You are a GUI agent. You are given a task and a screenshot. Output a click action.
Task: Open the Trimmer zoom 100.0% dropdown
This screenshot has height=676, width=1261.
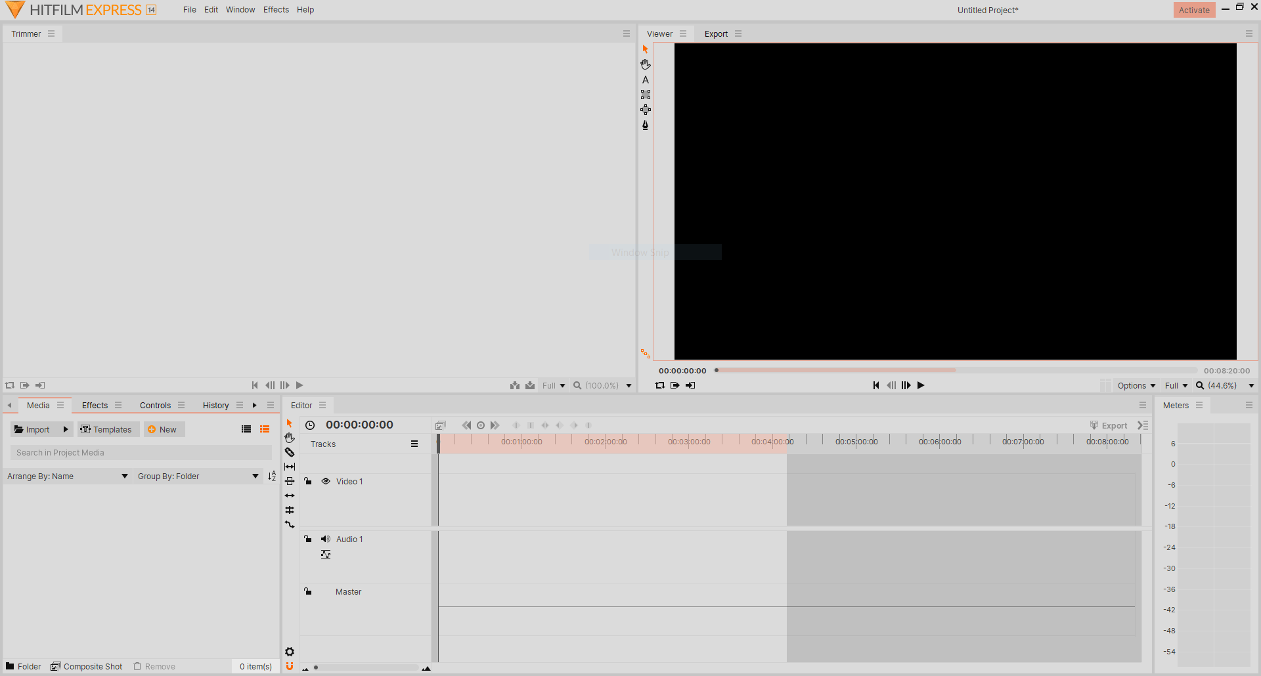point(602,385)
